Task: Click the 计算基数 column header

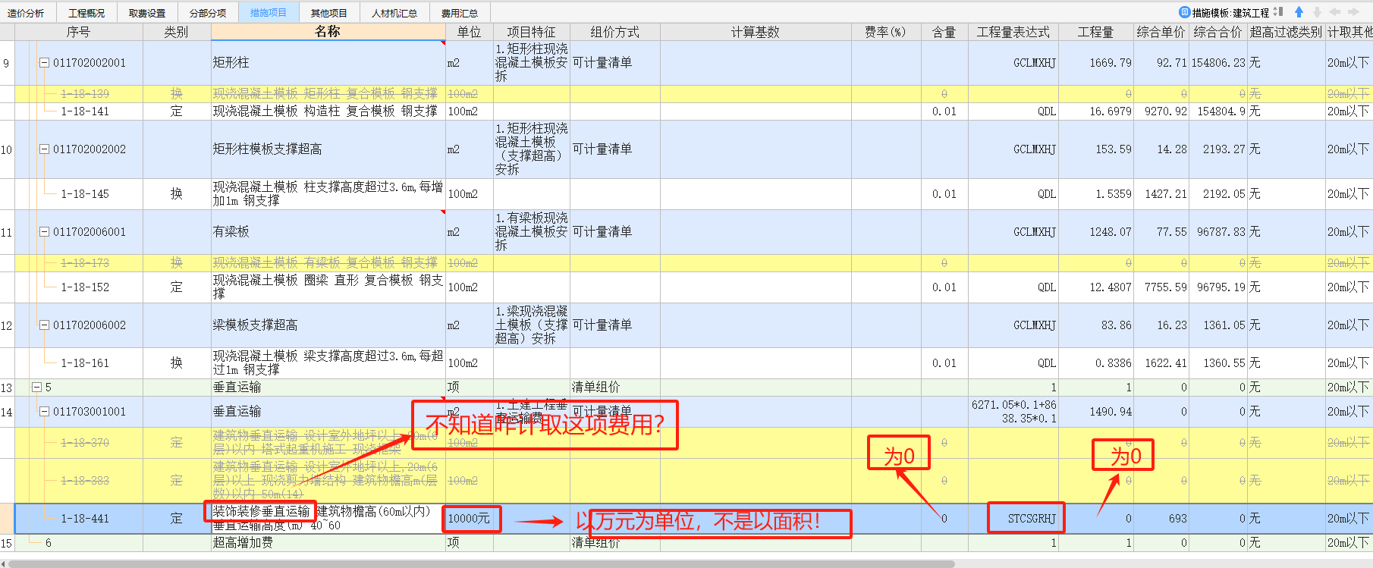Action: pyautogui.click(x=756, y=32)
